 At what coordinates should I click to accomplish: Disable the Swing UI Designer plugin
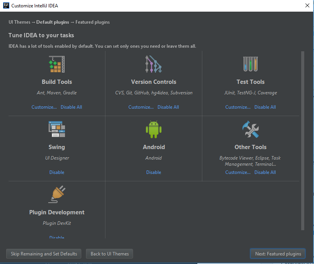57,172
